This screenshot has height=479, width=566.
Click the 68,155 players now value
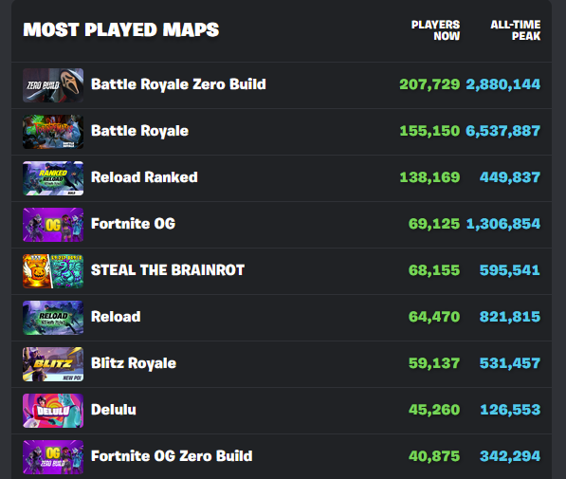coord(434,270)
